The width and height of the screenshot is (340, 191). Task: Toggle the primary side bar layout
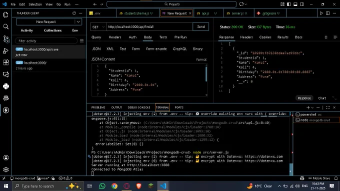pos(289,4)
